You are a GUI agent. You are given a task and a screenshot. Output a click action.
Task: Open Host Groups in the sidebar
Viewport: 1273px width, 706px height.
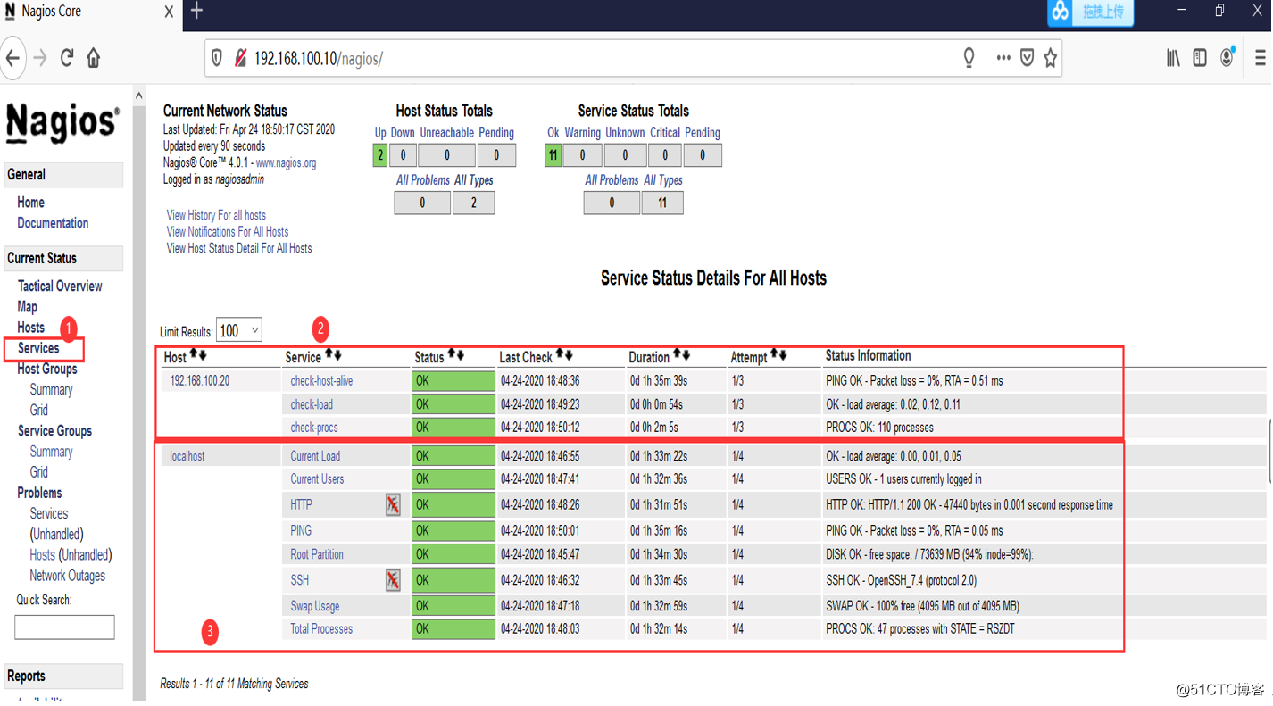tap(47, 369)
